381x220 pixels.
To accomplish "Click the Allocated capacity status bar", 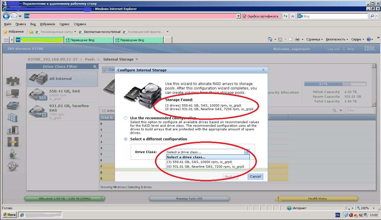I will (x=64, y=198).
